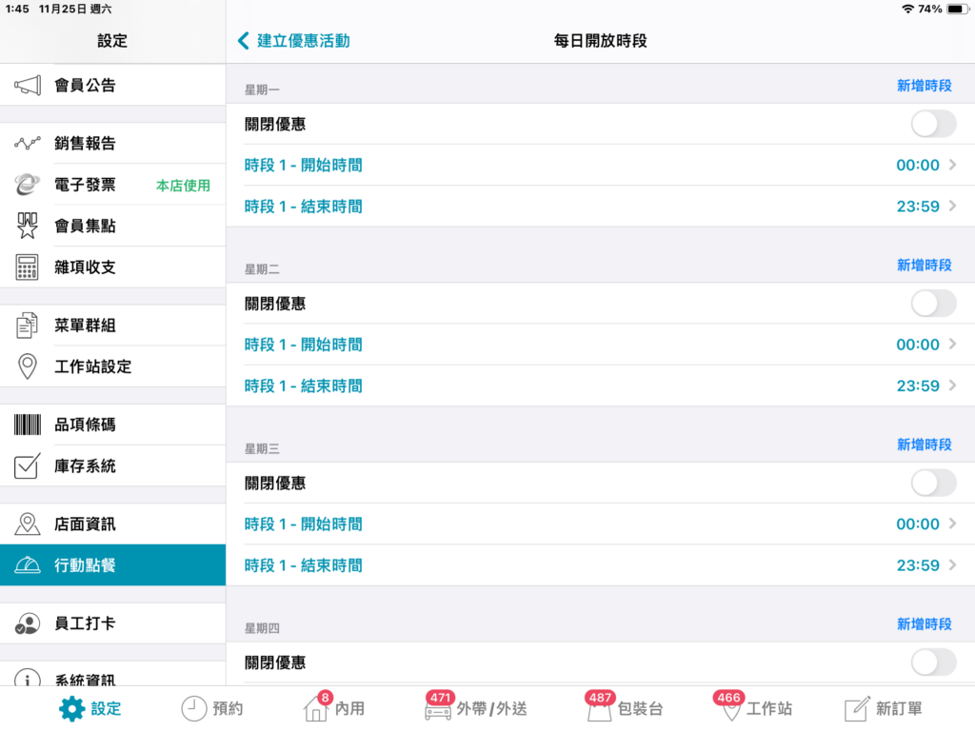Switch to 工作站 tab label
Image resolution: width=975 pixels, height=731 pixels.
click(x=769, y=708)
